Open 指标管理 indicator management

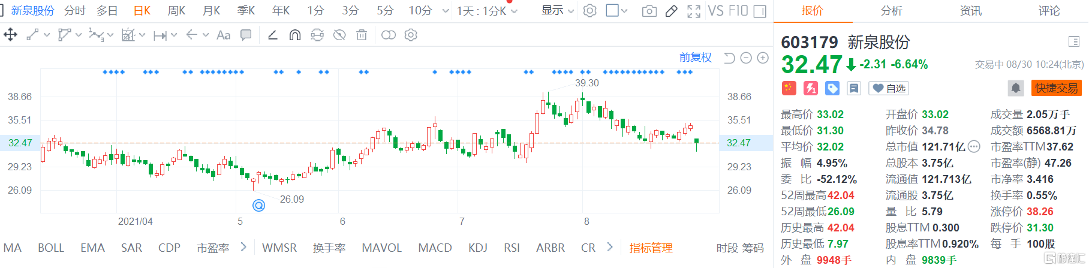(x=651, y=248)
